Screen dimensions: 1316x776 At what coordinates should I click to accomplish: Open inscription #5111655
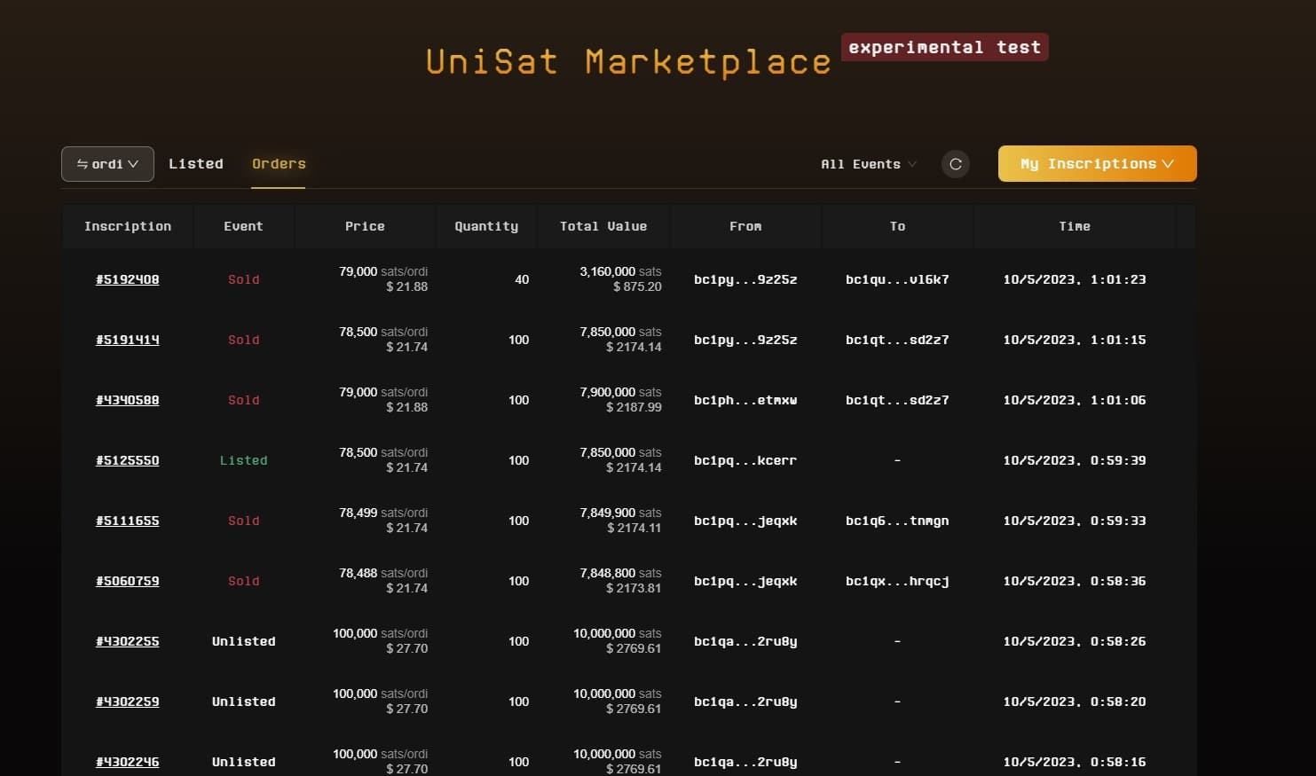tap(128, 521)
